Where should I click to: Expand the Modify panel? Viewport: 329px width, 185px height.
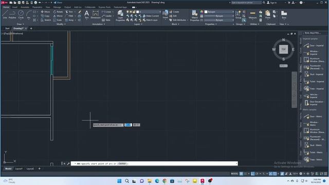(61, 24)
